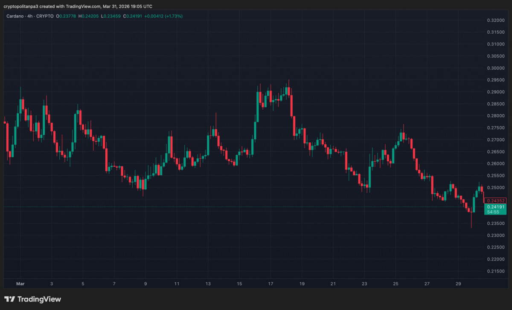Click the Open value O0.23778
This screenshot has width=512, height=310.
click(x=67, y=16)
